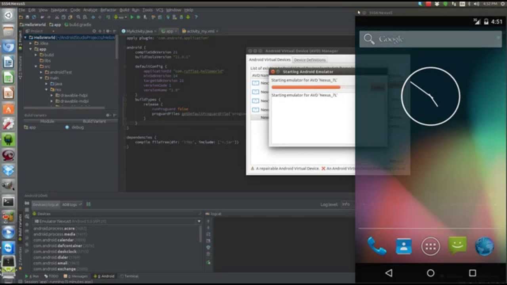The image size is (507, 285).
Task: Expand the androidTest folder node
Action: [x=41, y=72]
